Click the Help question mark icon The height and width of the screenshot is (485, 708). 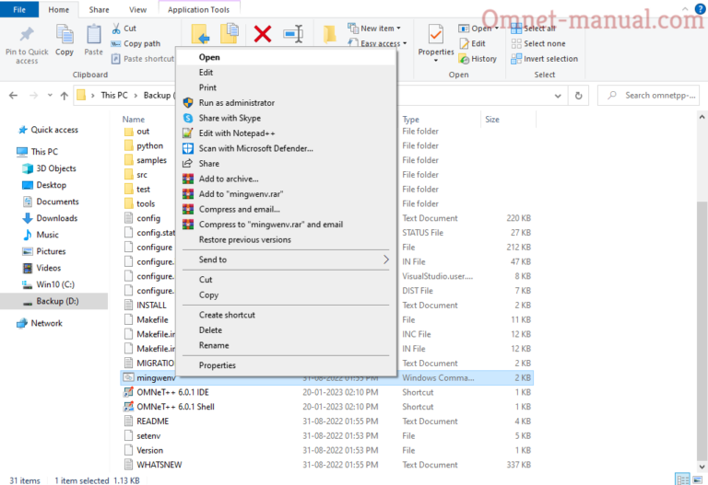coord(701,9)
